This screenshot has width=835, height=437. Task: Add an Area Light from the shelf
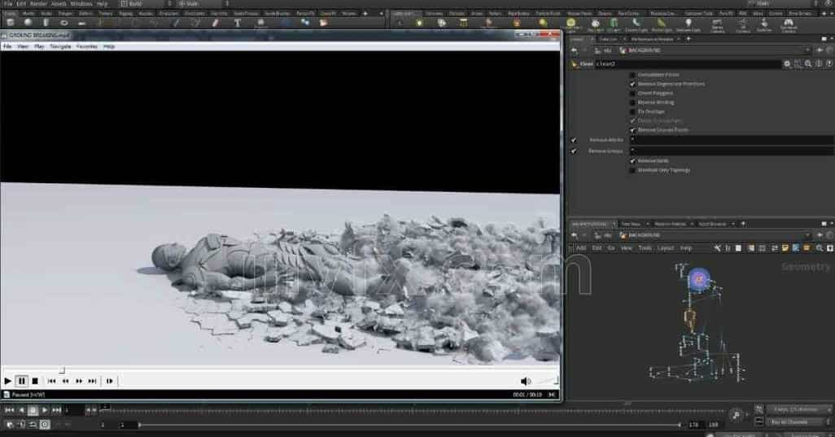click(x=463, y=23)
